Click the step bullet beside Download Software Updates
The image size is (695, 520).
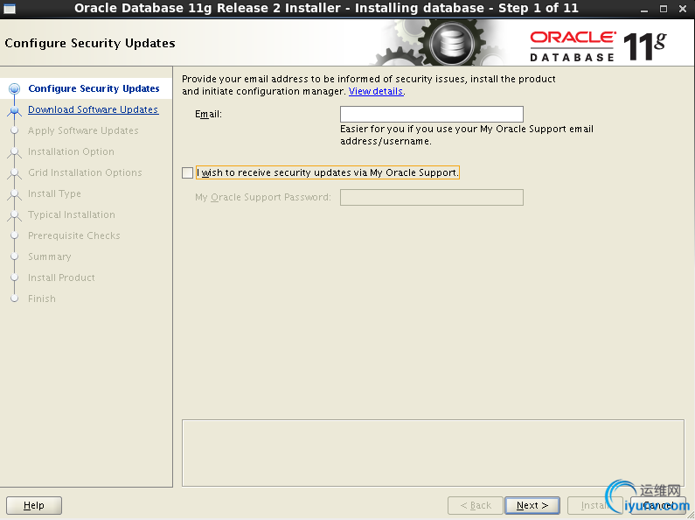pyautogui.click(x=14, y=110)
